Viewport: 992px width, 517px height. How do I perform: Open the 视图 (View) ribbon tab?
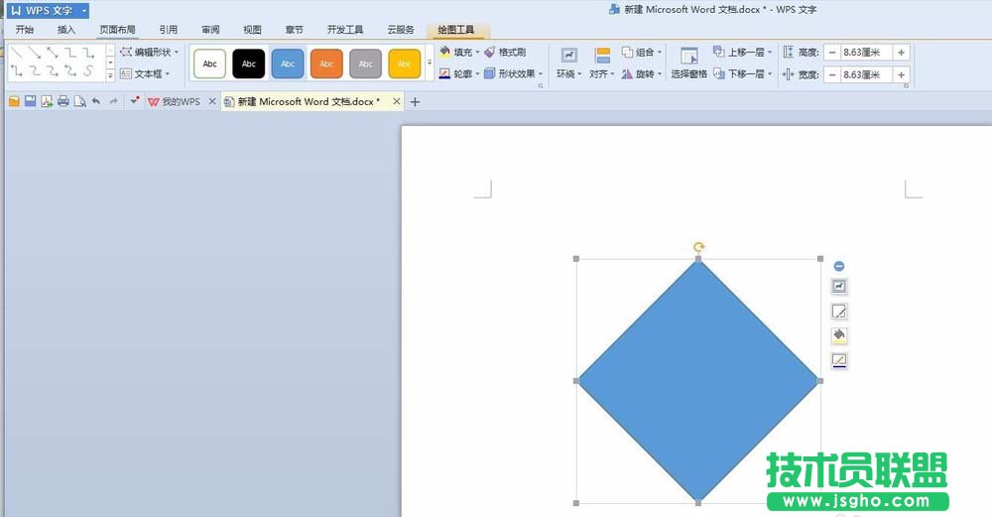[x=253, y=30]
